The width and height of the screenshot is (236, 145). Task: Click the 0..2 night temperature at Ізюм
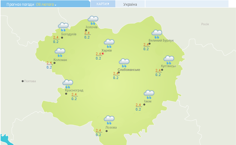138,109
